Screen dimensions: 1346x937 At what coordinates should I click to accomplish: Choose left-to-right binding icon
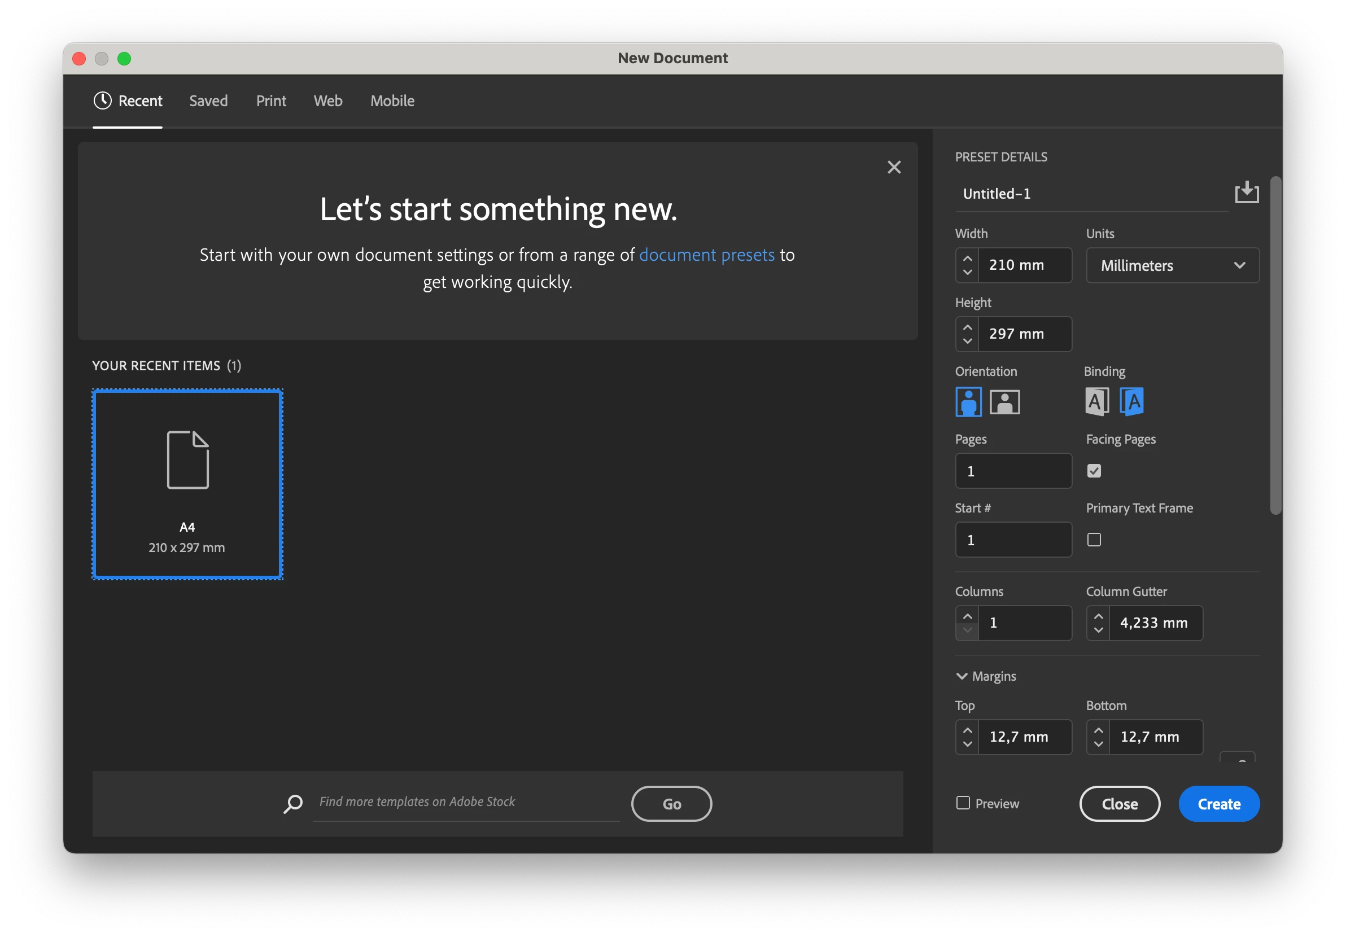[x=1096, y=402]
